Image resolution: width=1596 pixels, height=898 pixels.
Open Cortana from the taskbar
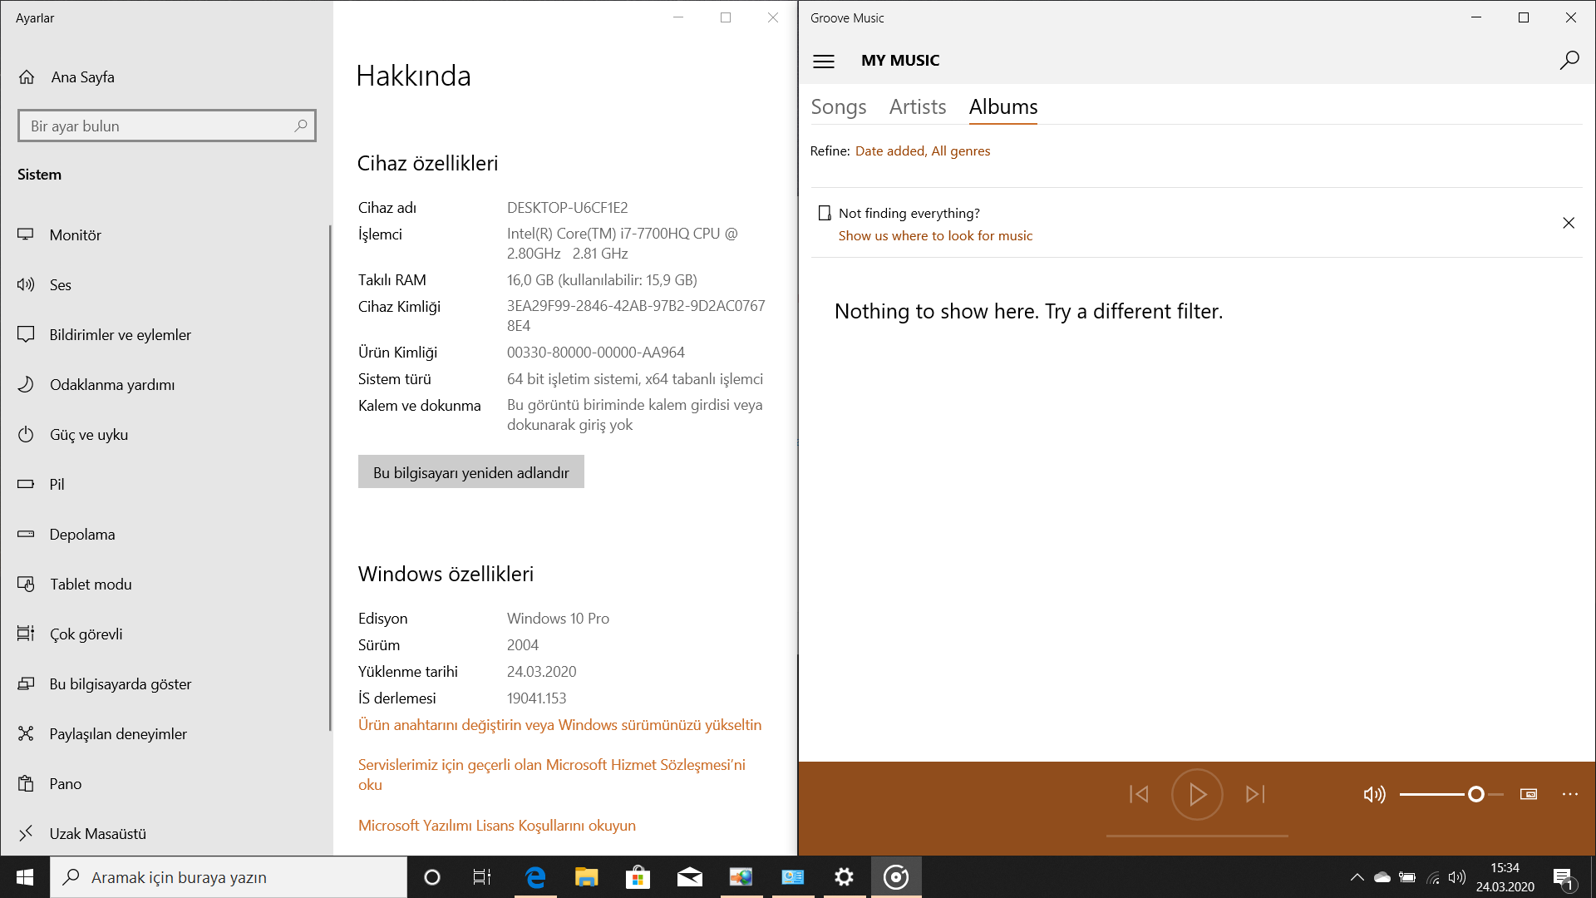(x=431, y=876)
